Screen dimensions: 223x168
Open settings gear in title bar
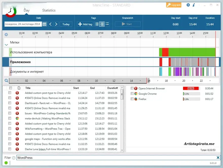[x=188, y=5]
